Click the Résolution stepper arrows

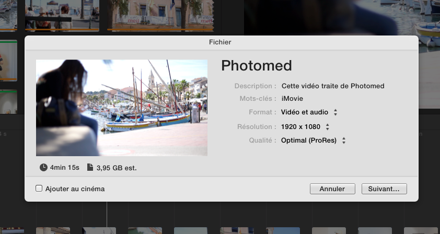pyautogui.click(x=327, y=127)
